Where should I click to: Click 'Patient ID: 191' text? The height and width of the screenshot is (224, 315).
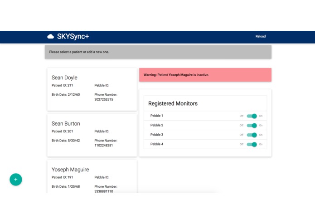pos(62,177)
